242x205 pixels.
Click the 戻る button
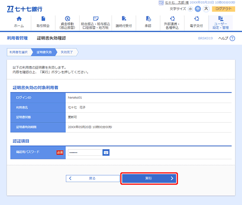tap(93, 178)
